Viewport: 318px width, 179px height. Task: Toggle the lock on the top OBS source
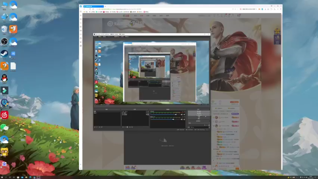coord(148,111)
